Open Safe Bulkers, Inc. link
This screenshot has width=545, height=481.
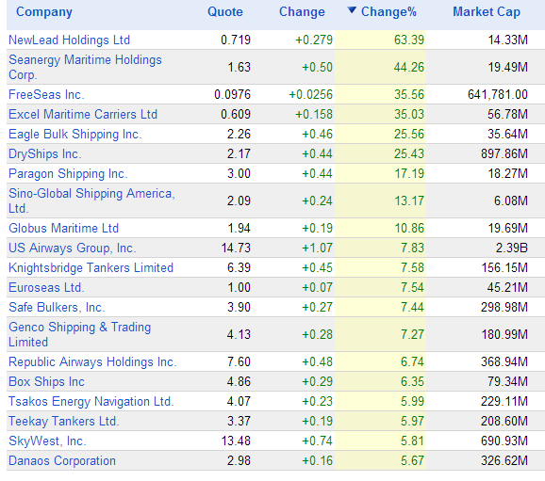57,307
